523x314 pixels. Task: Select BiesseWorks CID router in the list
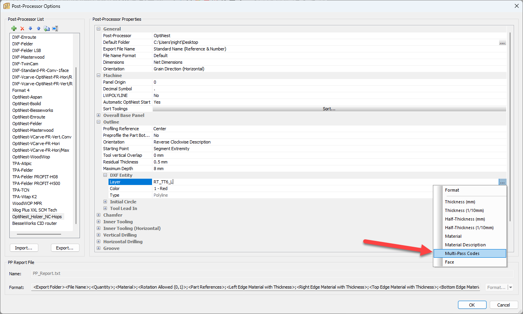click(x=34, y=223)
